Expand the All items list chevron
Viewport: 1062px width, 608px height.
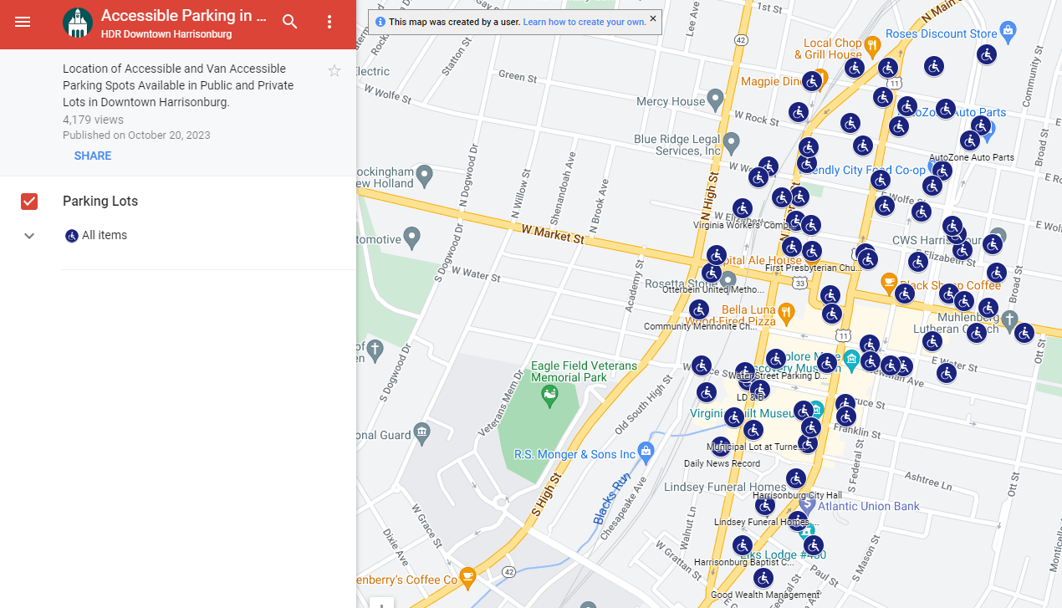(x=29, y=236)
